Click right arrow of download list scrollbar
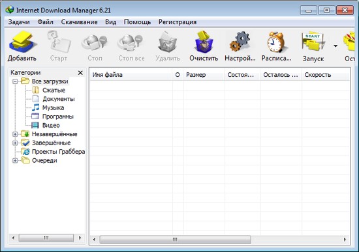359x252 pixels. pyautogui.click(x=345, y=240)
